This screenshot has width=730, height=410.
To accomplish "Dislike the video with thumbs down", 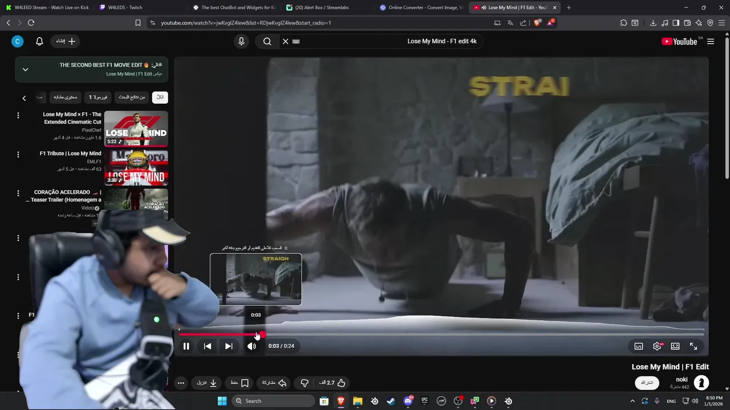I will (x=305, y=383).
